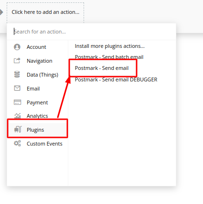Open the Account actions category
This screenshot has width=203, height=204.
click(36, 47)
